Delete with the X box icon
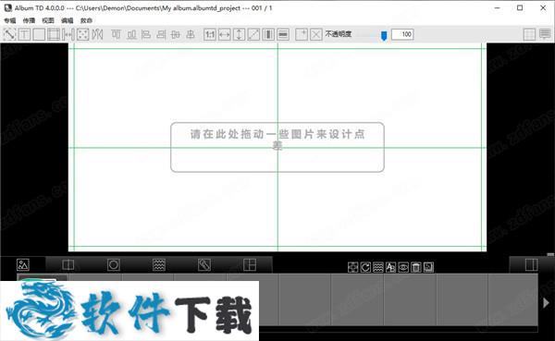555x341 pixels. click(316, 34)
